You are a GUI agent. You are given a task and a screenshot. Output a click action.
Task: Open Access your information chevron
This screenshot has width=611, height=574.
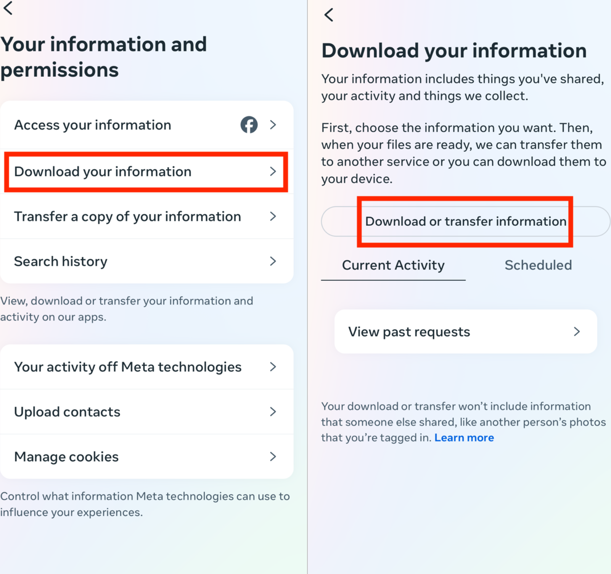(273, 125)
